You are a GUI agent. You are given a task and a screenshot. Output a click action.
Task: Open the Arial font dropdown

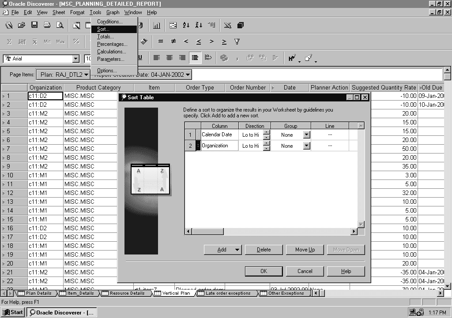(75, 59)
